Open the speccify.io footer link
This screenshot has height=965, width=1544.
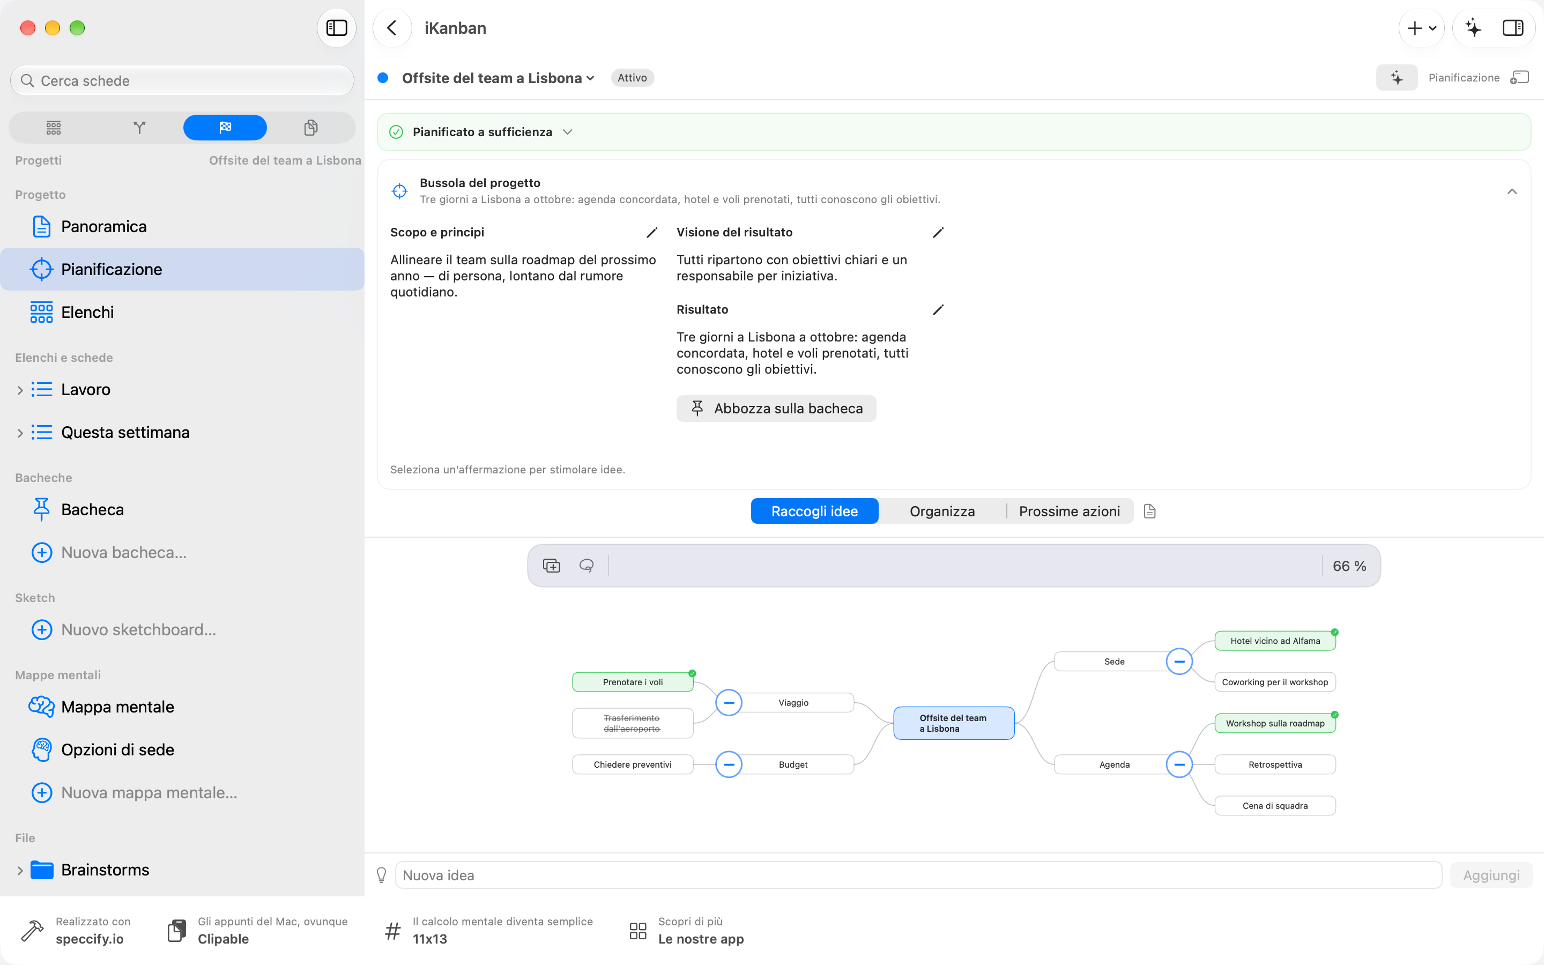coord(77,931)
